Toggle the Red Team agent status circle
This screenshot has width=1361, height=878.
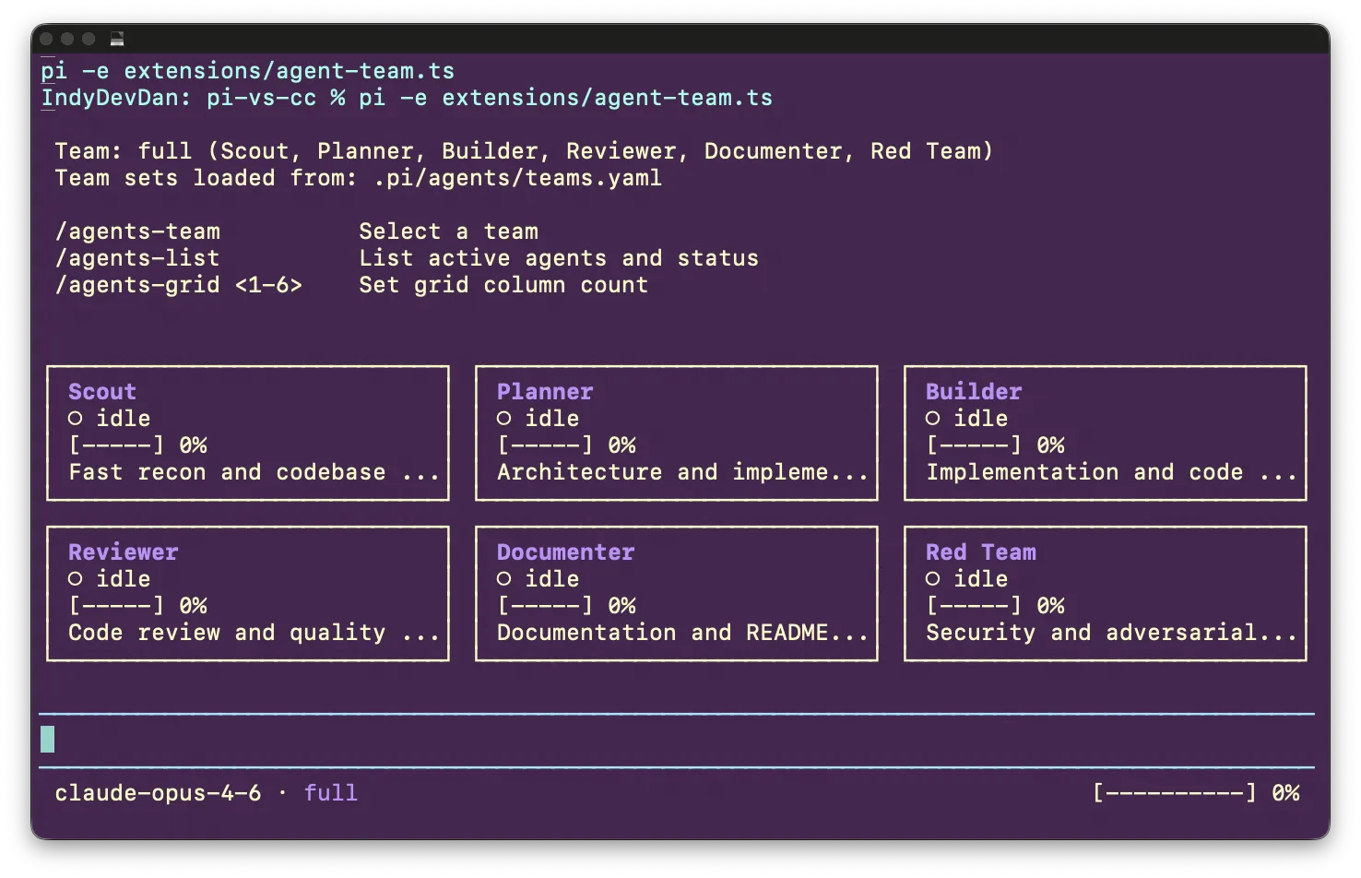(x=933, y=578)
